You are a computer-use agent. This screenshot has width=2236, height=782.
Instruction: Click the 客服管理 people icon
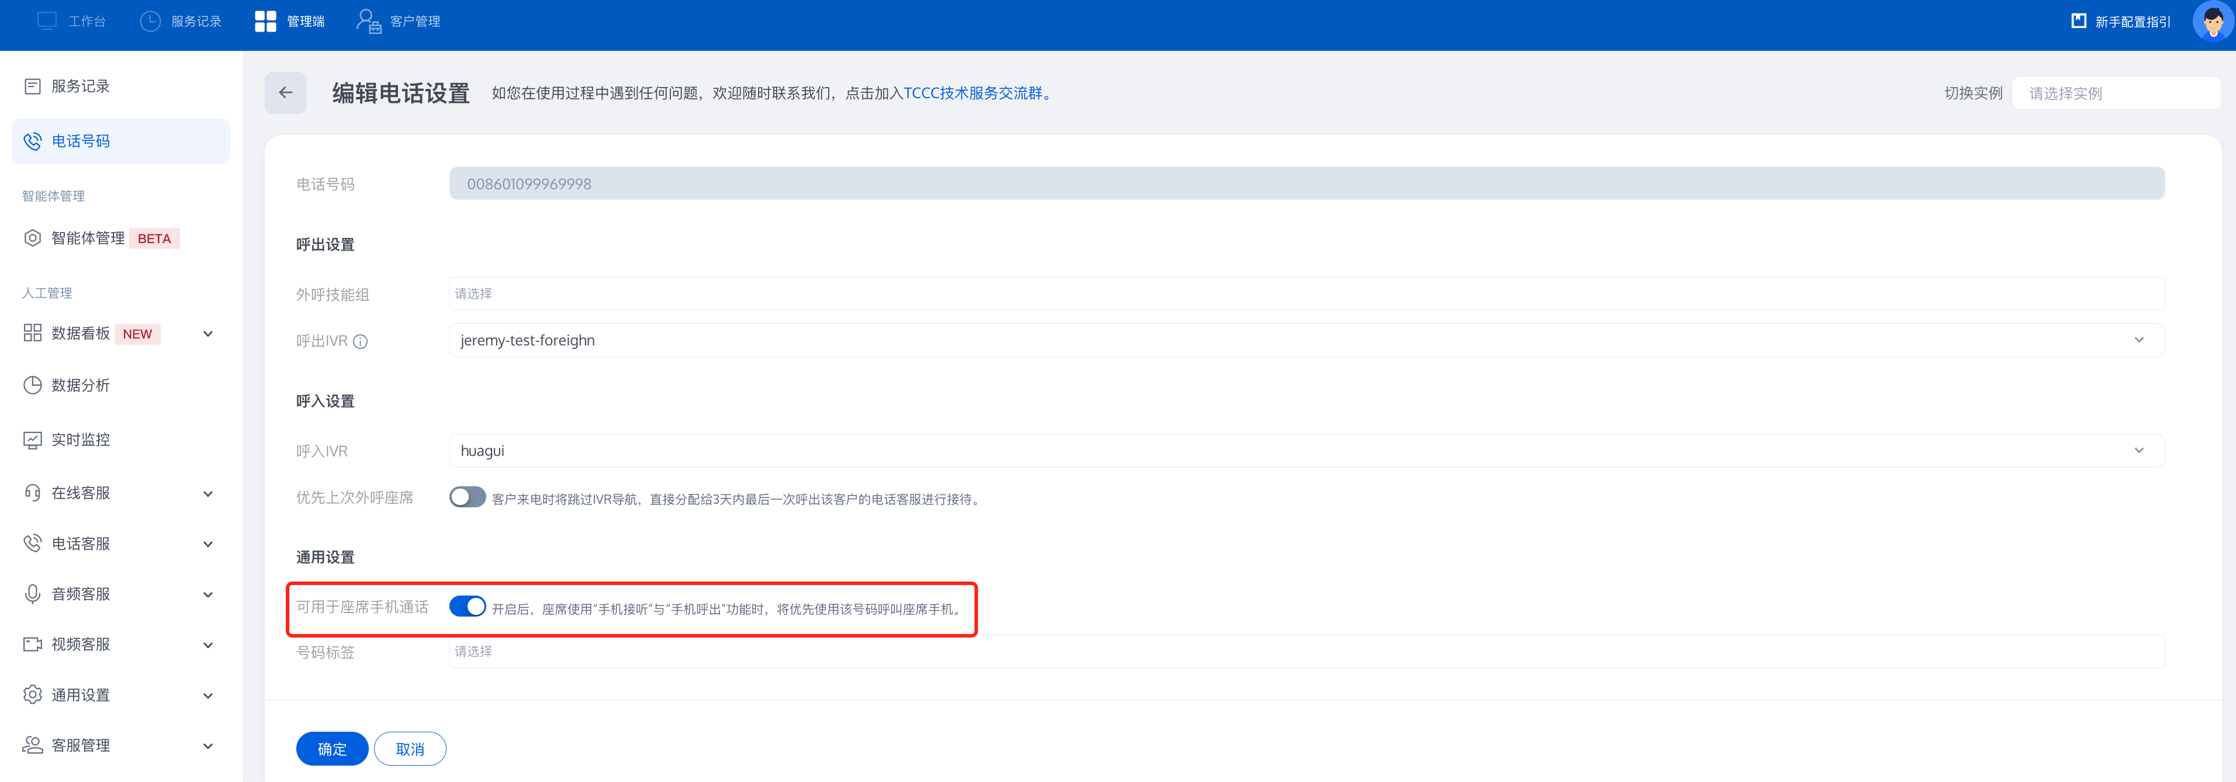coord(32,746)
